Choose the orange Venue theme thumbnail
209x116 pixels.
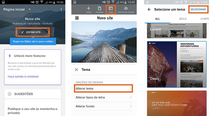tap(177, 103)
